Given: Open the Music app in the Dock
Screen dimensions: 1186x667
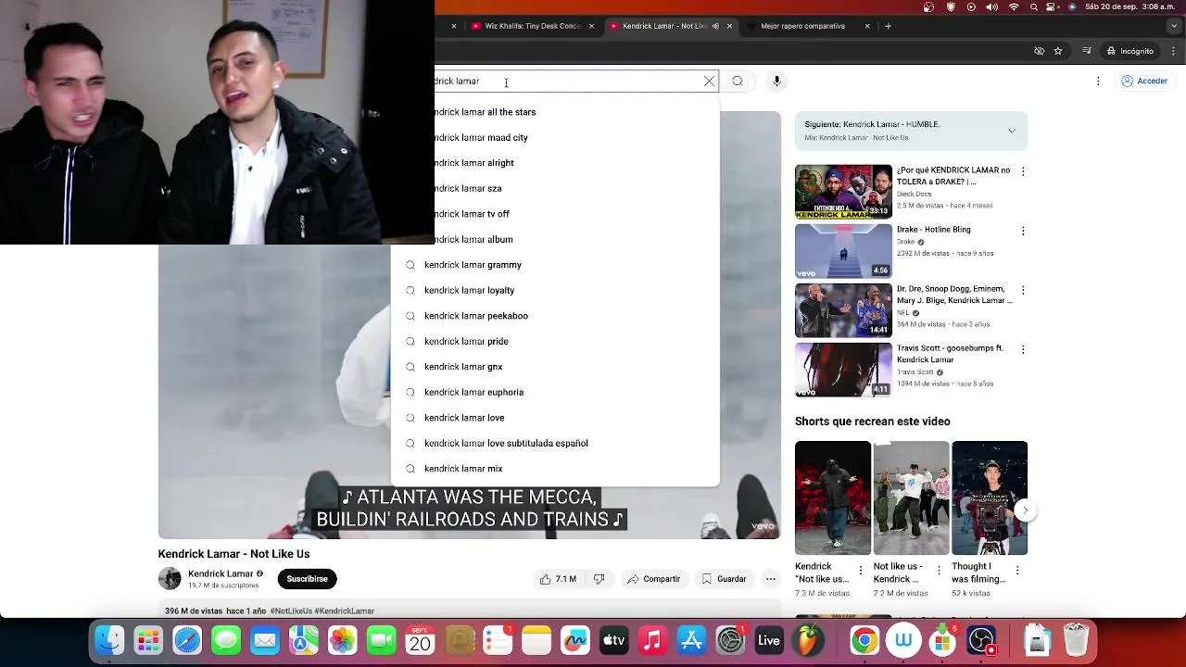Looking at the screenshot, I should 652,641.
